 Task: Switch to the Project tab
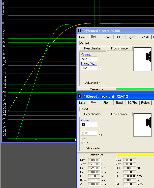tap(145, 103)
